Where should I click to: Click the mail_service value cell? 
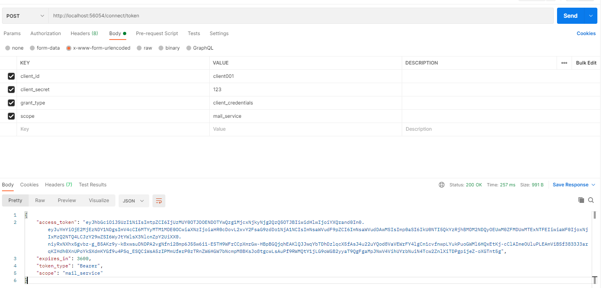tap(305, 116)
